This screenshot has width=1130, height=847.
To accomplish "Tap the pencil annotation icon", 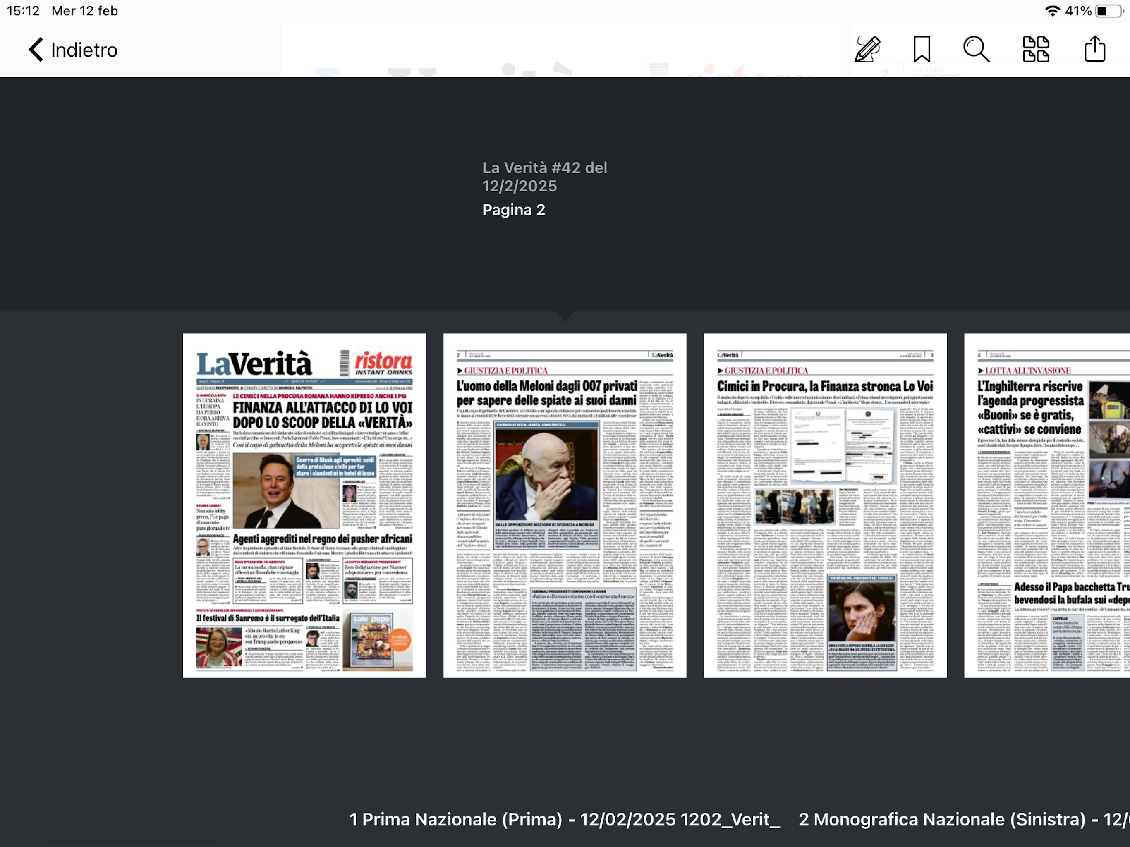I will (x=867, y=50).
